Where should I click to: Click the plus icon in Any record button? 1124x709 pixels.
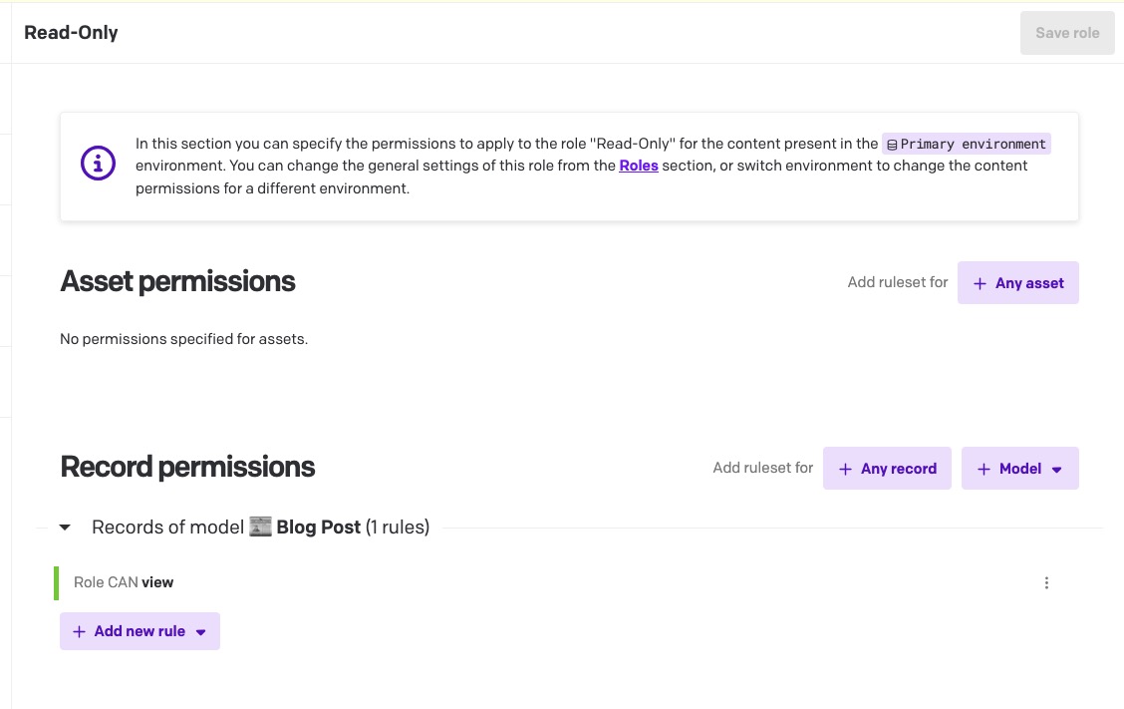845,470
